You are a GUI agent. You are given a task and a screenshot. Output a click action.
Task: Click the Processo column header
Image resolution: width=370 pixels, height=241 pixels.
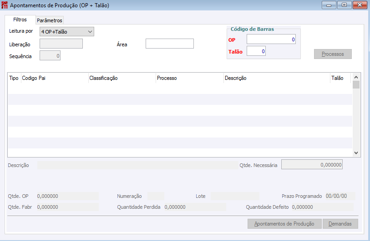coord(190,78)
